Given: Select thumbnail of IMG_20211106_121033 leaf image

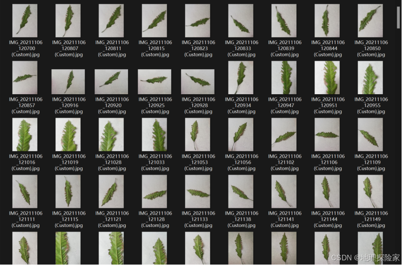Looking at the screenshot, I should click(154, 135).
